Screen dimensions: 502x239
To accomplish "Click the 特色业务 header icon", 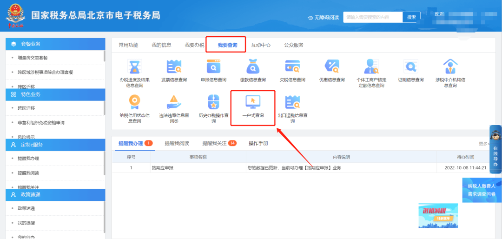I will 13,94.
